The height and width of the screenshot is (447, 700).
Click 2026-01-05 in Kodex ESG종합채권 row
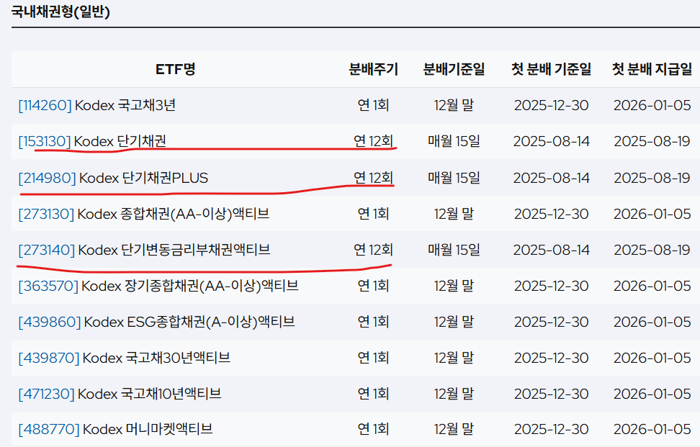[x=652, y=322]
